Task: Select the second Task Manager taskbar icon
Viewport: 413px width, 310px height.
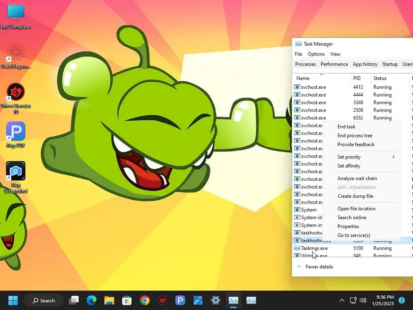Action: [x=251, y=300]
